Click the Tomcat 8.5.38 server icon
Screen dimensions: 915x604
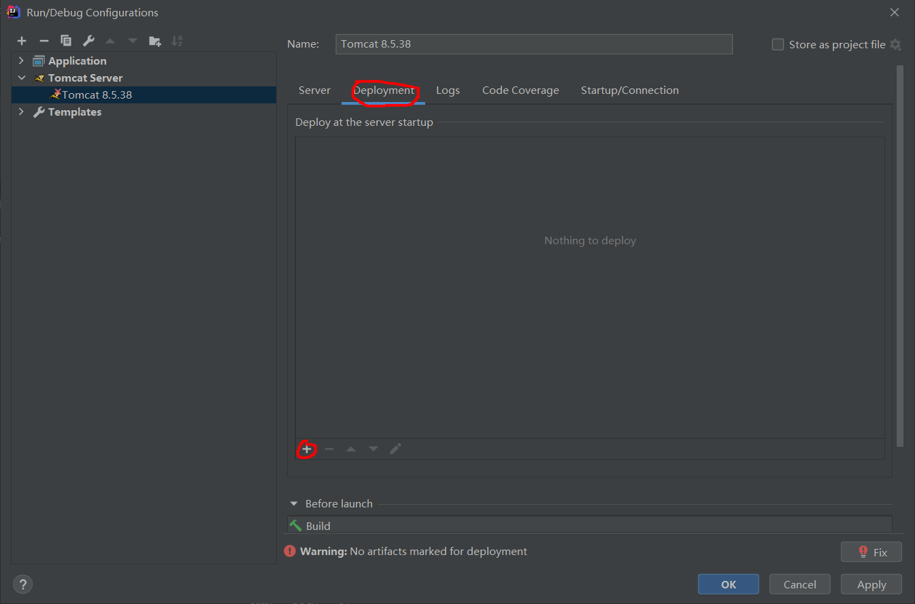(55, 95)
